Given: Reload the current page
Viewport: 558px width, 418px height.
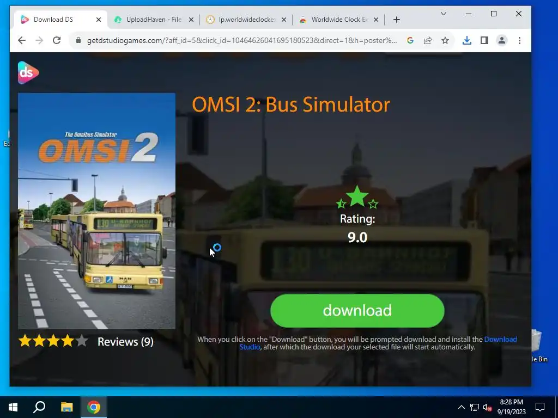Looking at the screenshot, I should (57, 40).
